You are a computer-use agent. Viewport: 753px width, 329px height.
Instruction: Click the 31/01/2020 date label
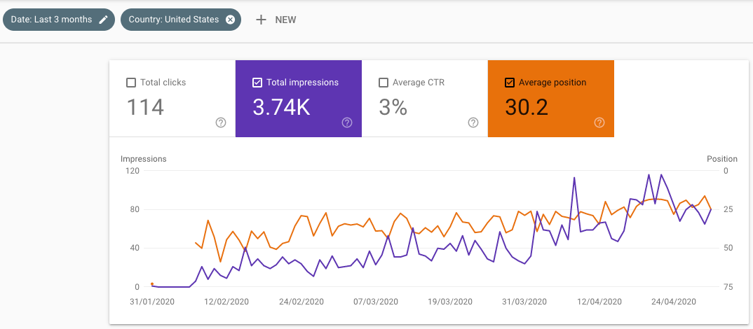(x=151, y=302)
